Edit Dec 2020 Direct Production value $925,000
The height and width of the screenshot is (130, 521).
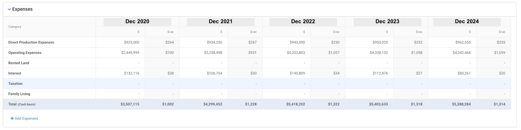(x=132, y=42)
